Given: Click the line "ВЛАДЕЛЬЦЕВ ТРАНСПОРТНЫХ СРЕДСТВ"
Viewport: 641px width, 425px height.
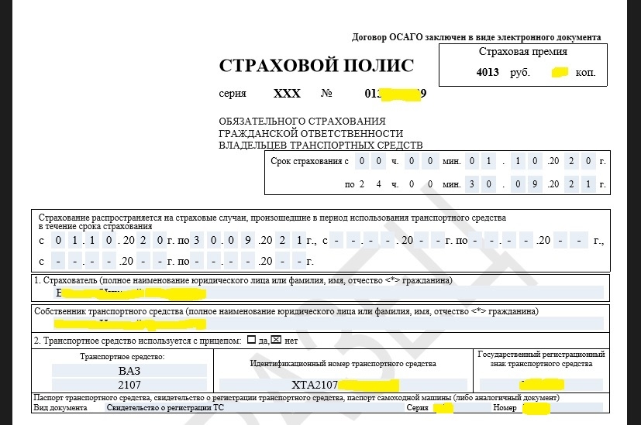Looking at the screenshot, I should tap(321, 145).
